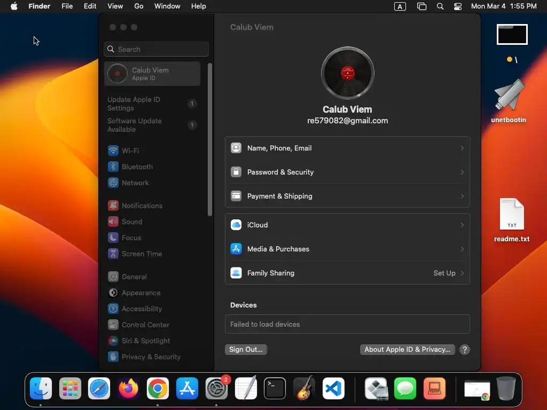This screenshot has height=410, width=547.
Task: Launch Firefox from the Dock
Action: [x=128, y=389]
